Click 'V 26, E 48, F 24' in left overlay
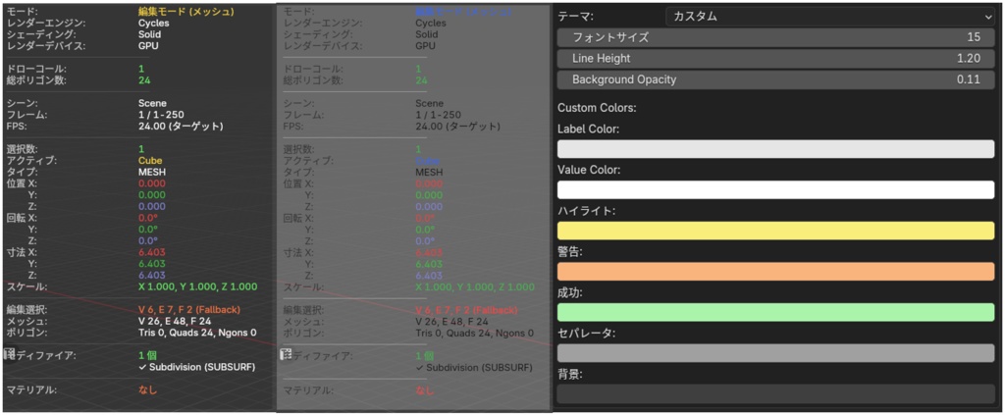This screenshot has width=1005, height=415. click(175, 322)
